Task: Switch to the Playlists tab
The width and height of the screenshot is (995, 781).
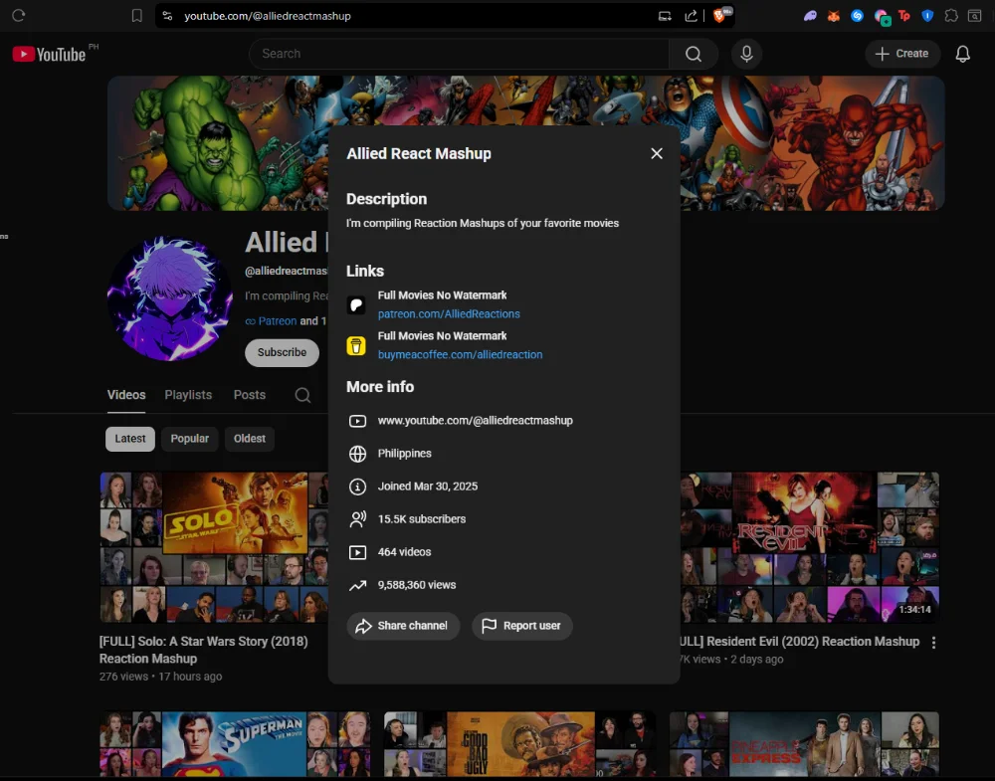Action: 188,395
